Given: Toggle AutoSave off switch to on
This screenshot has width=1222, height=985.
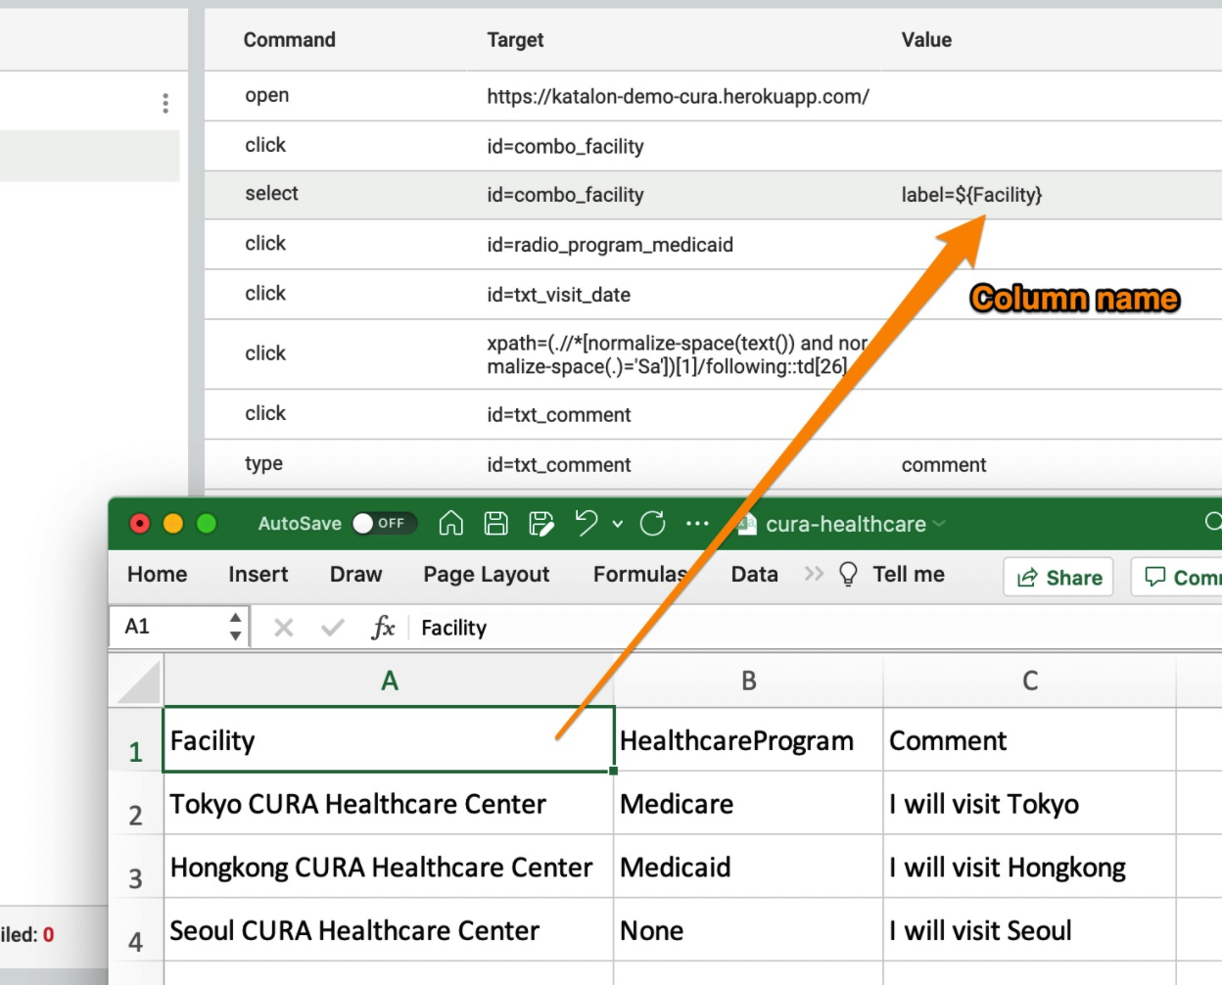Looking at the screenshot, I should [384, 523].
